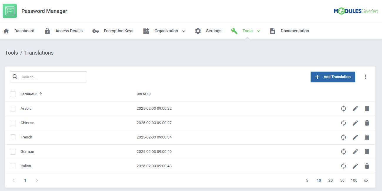Refresh the Arabic translation
382x191 pixels.
click(x=344, y=109)
